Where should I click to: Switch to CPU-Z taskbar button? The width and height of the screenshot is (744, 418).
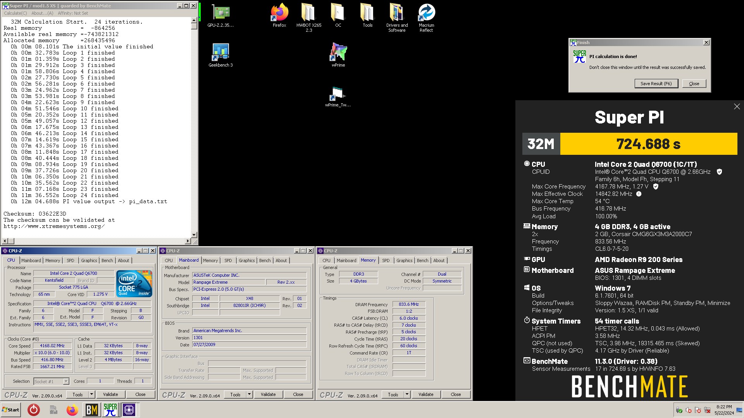point(129,410)
